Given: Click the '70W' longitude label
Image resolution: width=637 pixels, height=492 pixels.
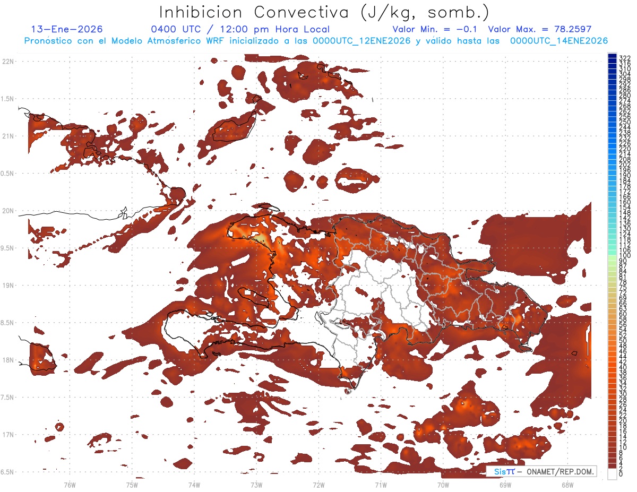Looking at the screenshot, I should click(x=443, y=485).
